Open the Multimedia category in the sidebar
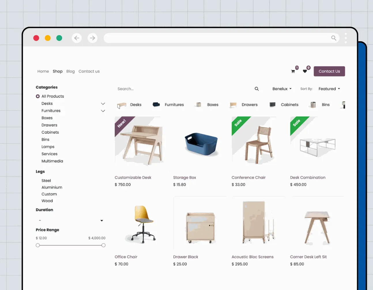The height and width of the screenshot is (290, 373). (x=52, y=161)
